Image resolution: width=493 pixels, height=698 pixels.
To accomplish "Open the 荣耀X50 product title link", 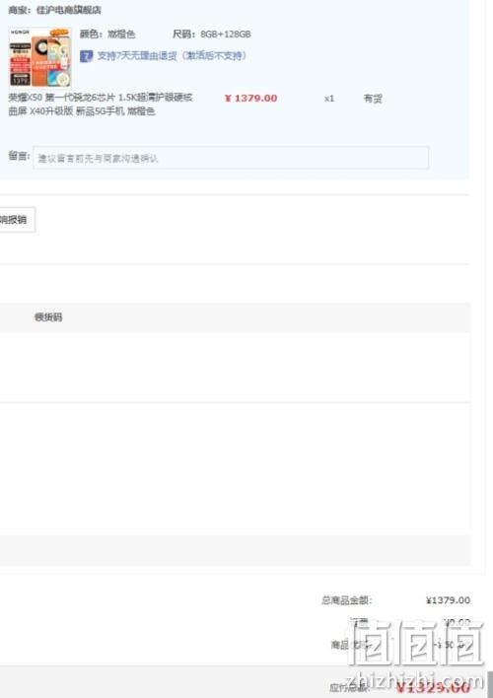I will pos(101,105).
